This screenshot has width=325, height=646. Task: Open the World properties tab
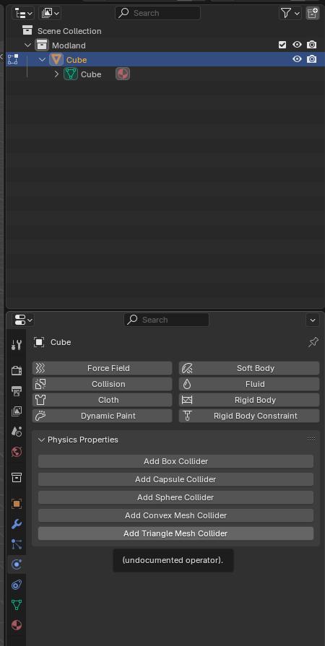click(17, 452)
